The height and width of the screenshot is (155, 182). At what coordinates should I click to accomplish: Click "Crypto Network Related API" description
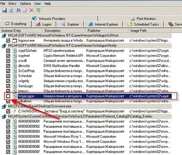[x=63, y=56]
